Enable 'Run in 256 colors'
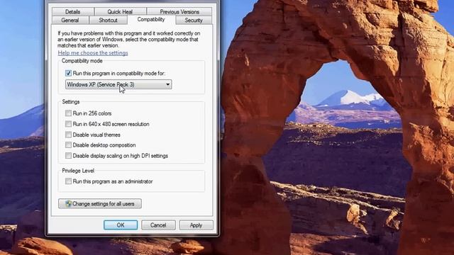The width and height of the screenshot is (454, 255). tap(68, 113)
